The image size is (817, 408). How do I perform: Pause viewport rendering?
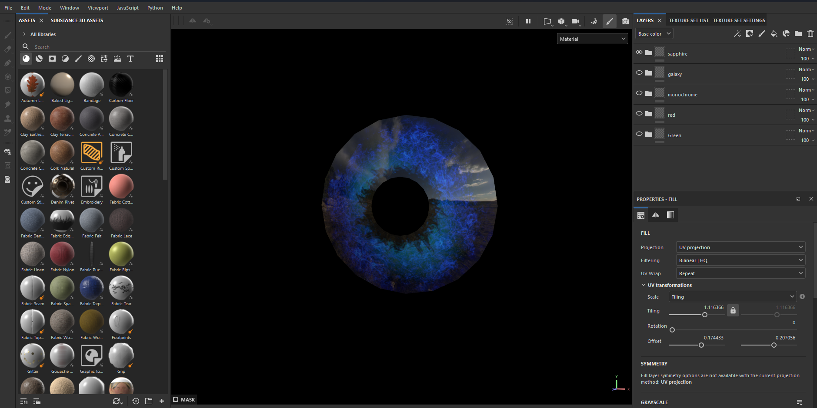click(528, 21)
